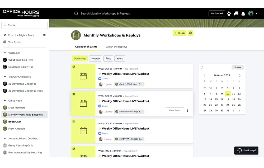Select the Upcoming filter

tap(80, 58)
